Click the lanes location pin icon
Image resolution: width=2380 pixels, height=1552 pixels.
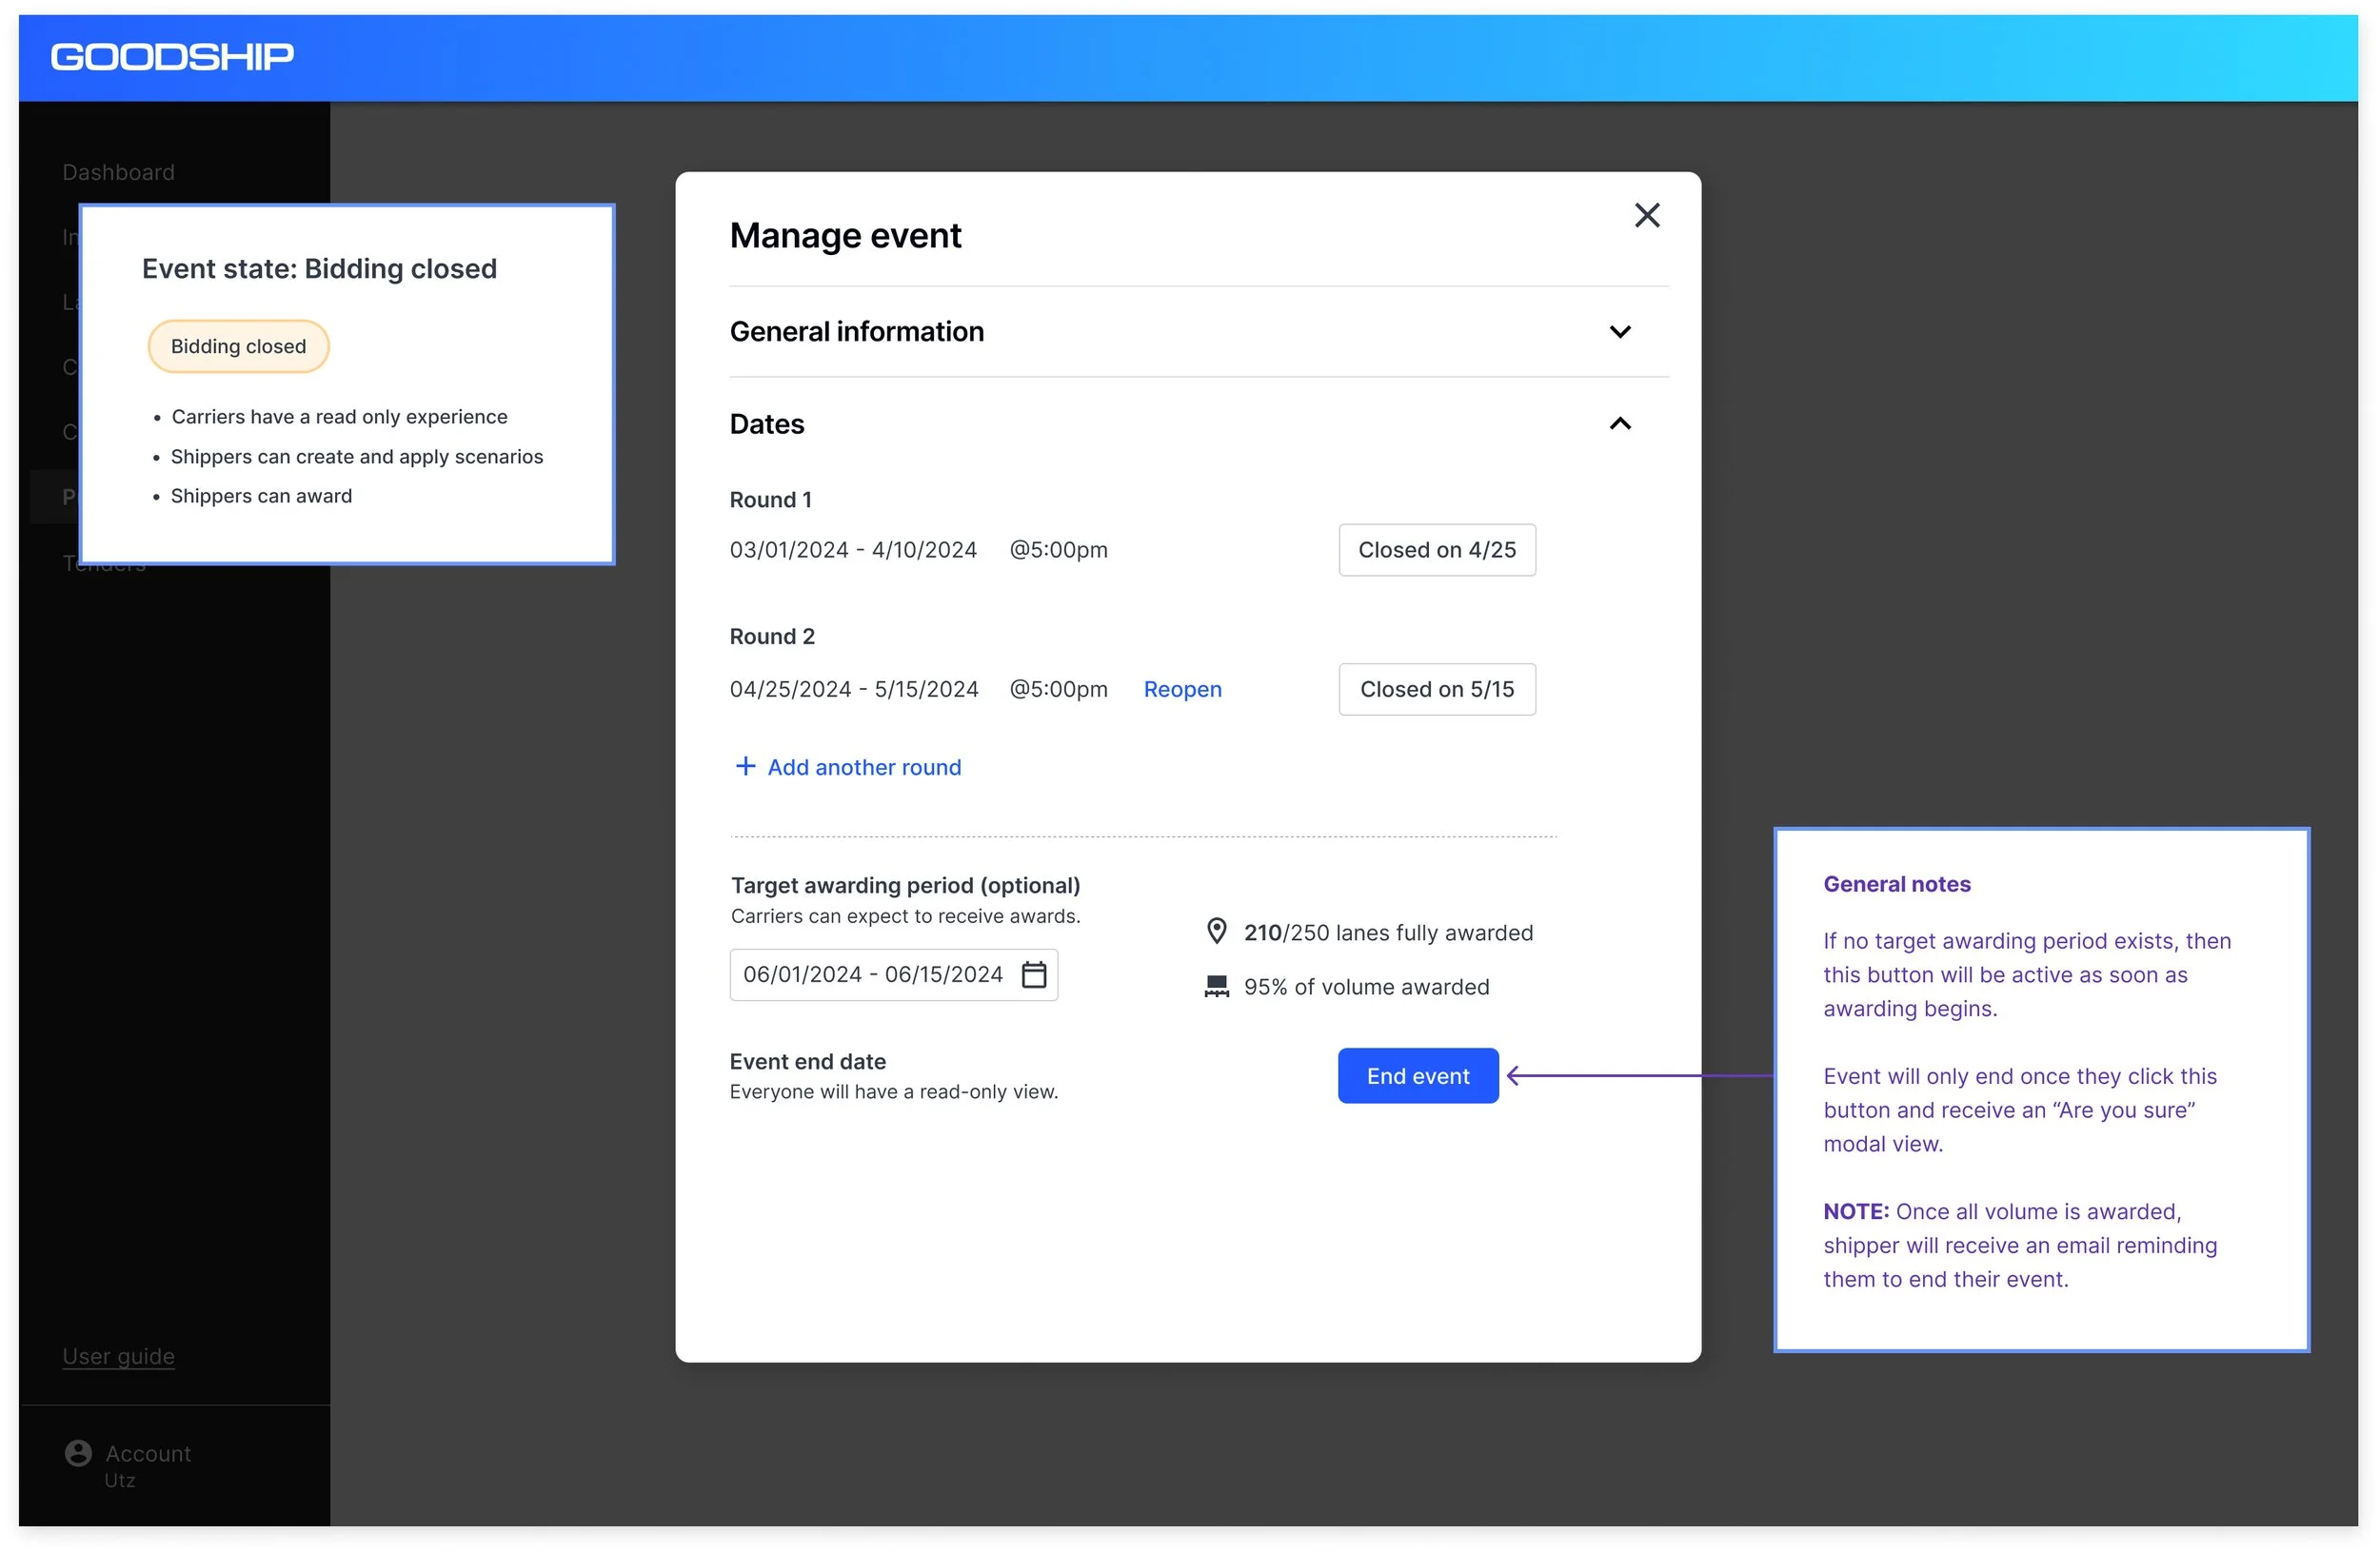[1216, 932]
